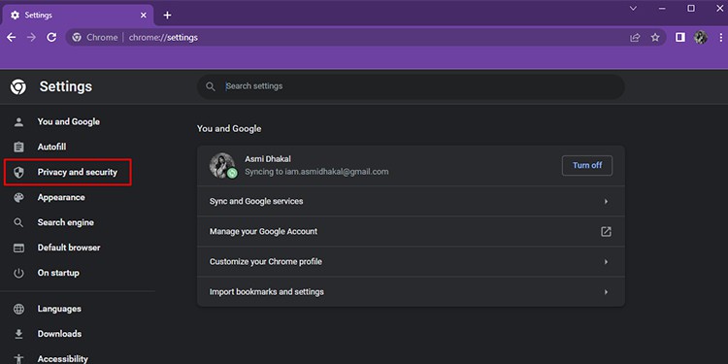Open You and Google in the sidebar

(69, 121)
